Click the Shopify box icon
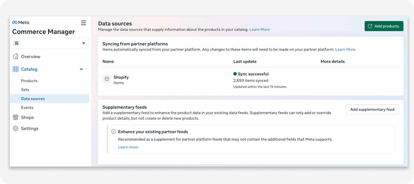This screenshot has width=414, height=184. coord(107,79)
